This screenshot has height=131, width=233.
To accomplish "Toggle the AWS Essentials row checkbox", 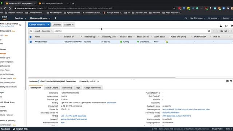I will click(31, 42).
